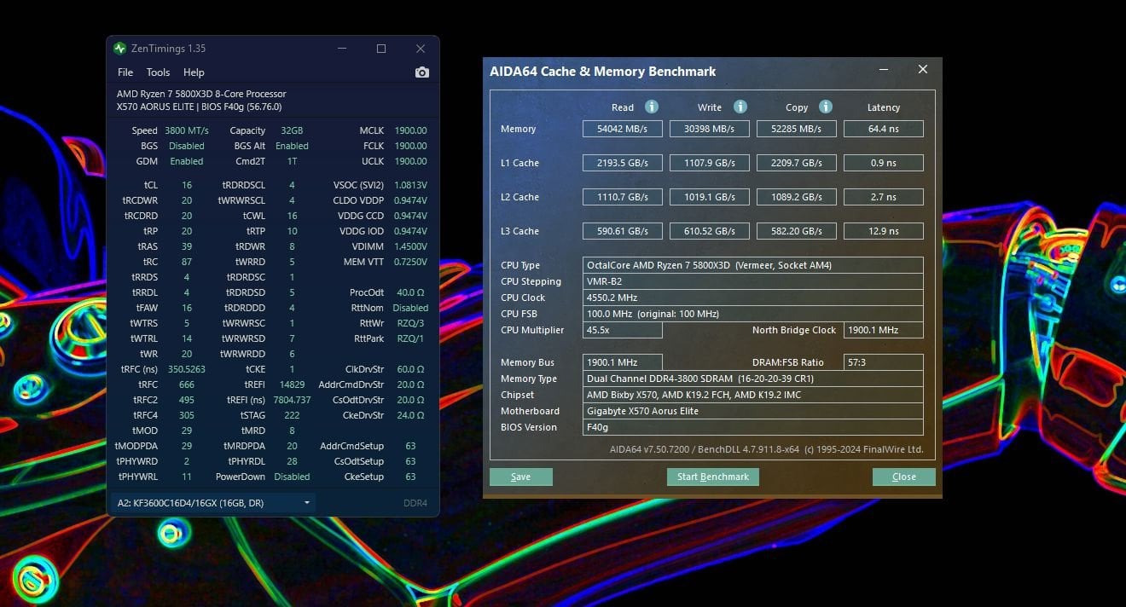The height and width of the screenshot is (607, 1126).
Task: Click the BIOS Version field F40g
Action: click(753, 427)
